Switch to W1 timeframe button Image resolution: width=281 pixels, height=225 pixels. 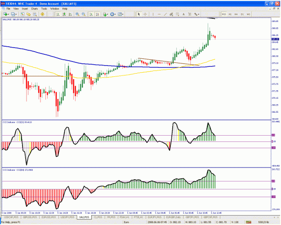point(248,14)
